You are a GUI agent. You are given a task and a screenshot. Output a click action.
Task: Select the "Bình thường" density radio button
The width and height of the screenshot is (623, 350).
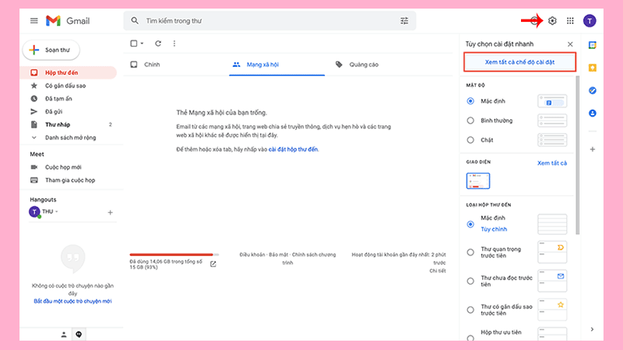coord(470,121)
